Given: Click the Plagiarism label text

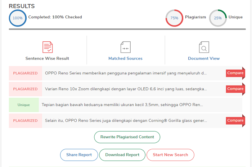Looking at the screenshot, I should 195,17.
